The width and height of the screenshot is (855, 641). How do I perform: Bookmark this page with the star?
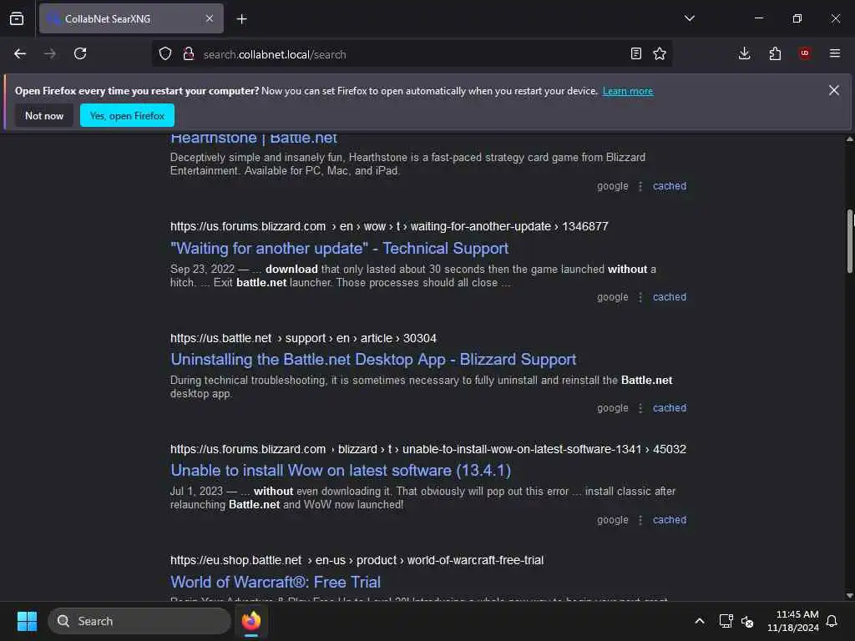click(660, 53)
